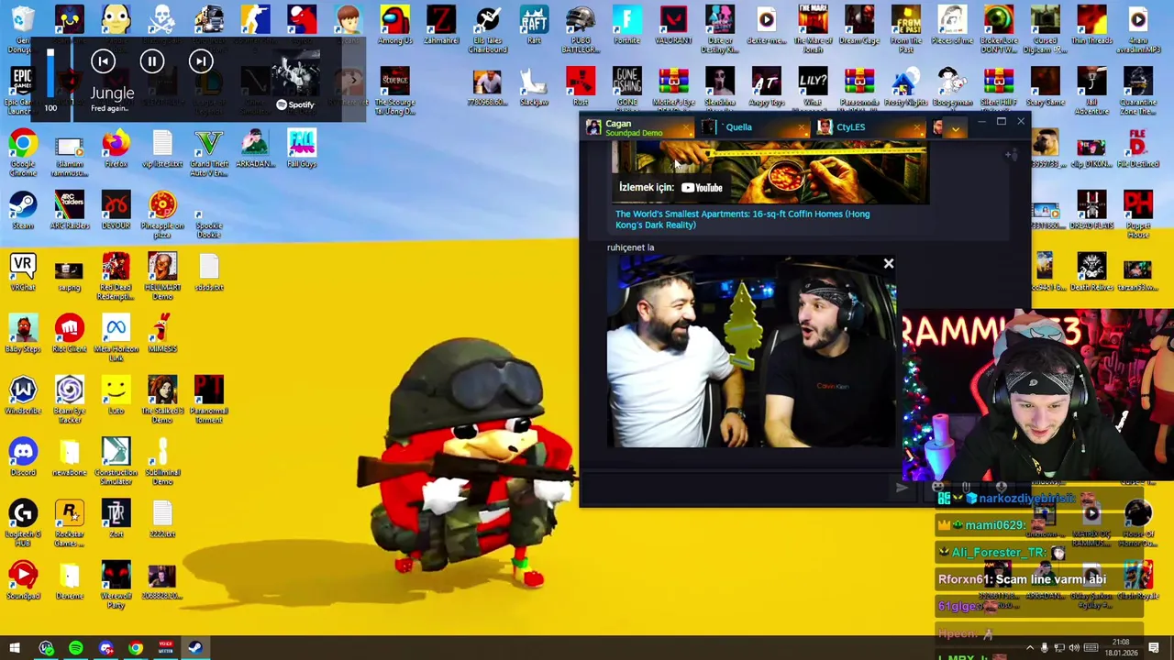The height and width of the screenshot is (660, 1174).
Task: Close the CtyLES chat tab
Action: point(917,127)
